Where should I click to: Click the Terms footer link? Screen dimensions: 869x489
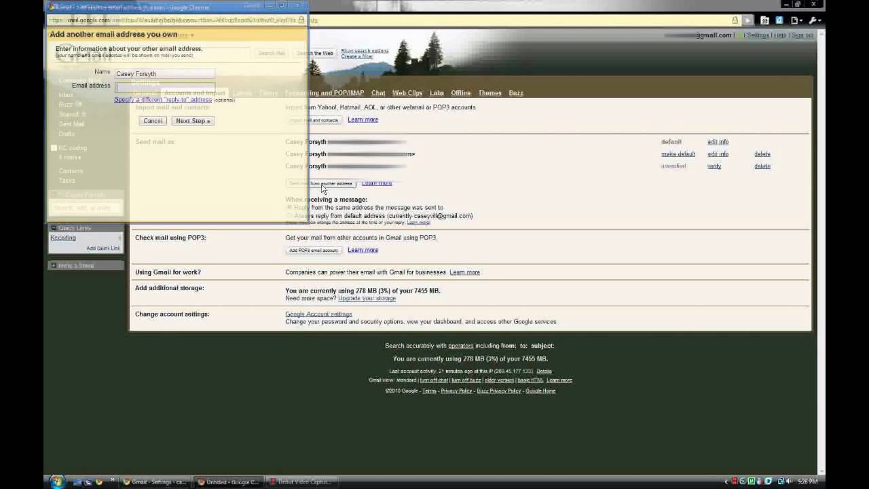pos(429,391)
